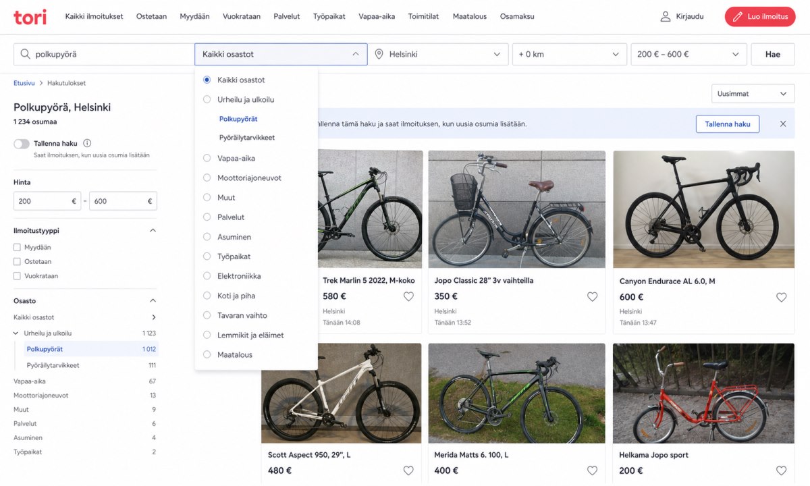810x486 pixels.
Task: Click the Tallenna haku button in banner
Action: 728,124
